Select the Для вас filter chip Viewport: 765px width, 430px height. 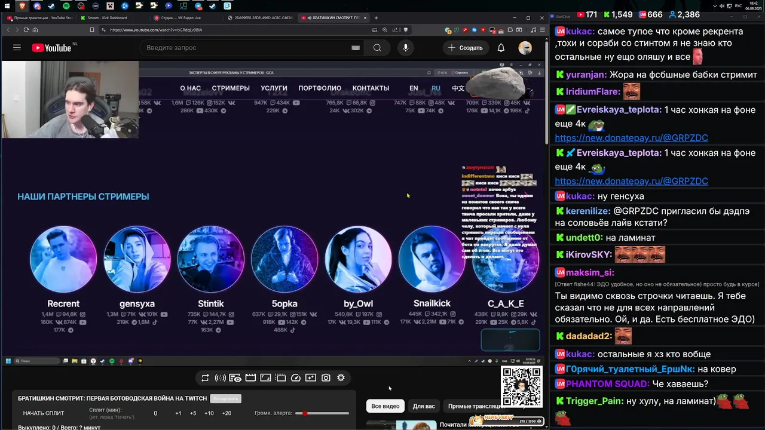click(x=424, y=406)
